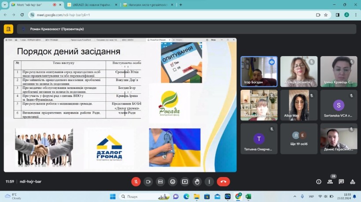Leave the call with the red hang-up button

point(223,181)
